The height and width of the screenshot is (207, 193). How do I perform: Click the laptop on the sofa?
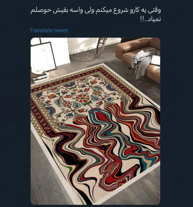(156, 60)
